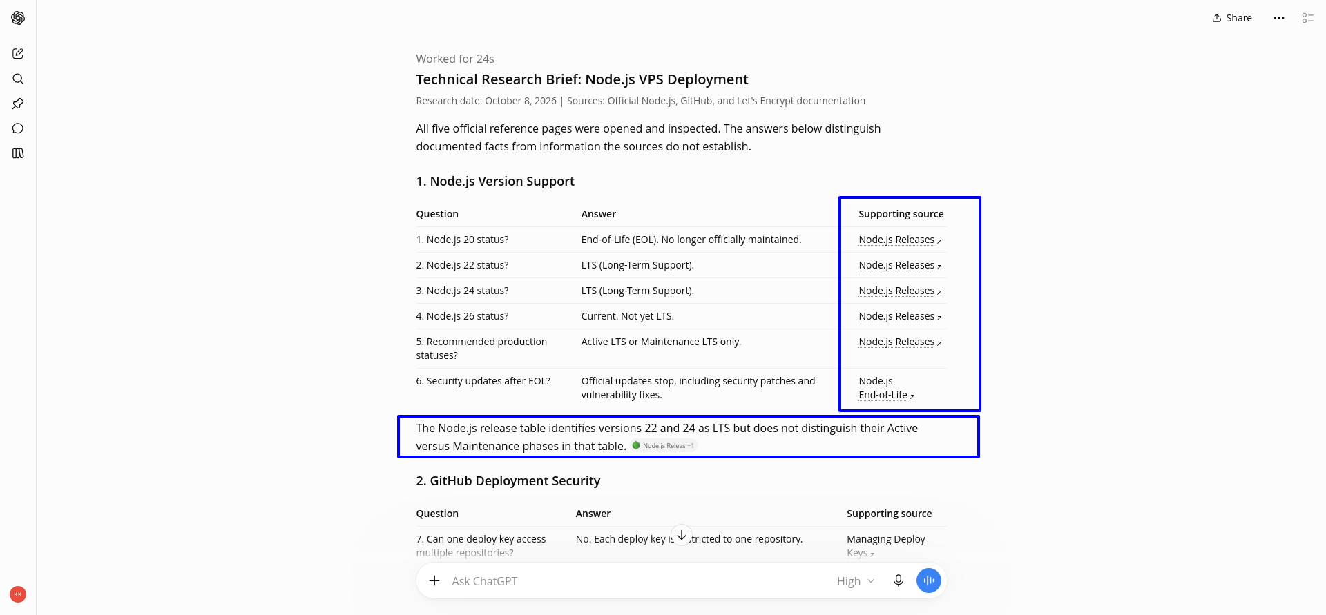Click the microphone dictation icon
1326x615 pixels.
(x=899, y=581)
